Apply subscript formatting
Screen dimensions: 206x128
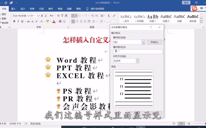tap(33, 22)
